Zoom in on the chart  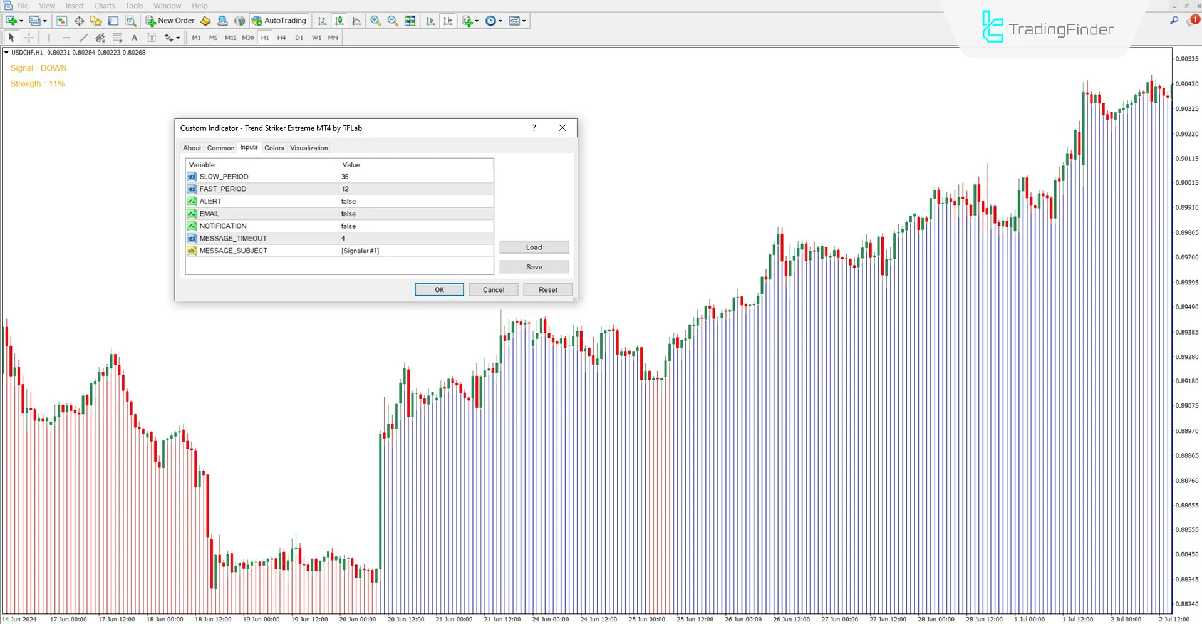[376, 21]
